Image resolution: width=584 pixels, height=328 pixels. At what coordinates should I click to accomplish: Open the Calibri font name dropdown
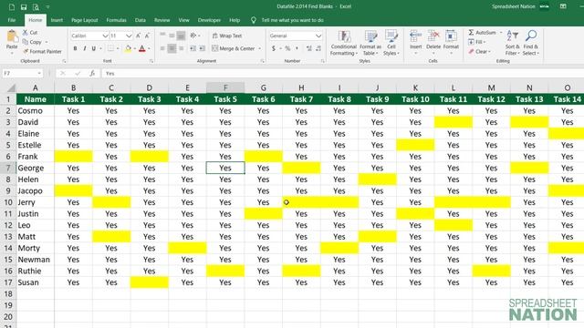point(105,36)
